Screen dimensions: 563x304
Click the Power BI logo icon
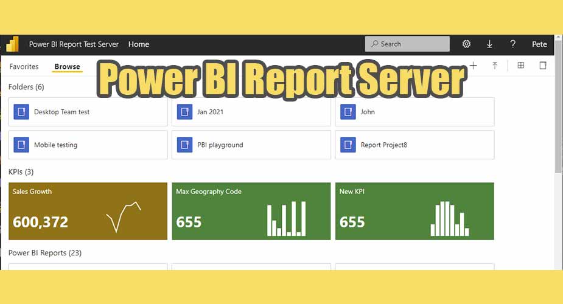point(13,44)
